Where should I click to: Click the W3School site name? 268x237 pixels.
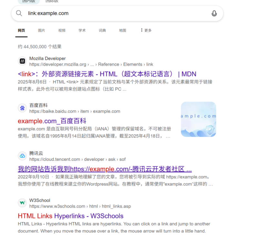coord(40,200)
